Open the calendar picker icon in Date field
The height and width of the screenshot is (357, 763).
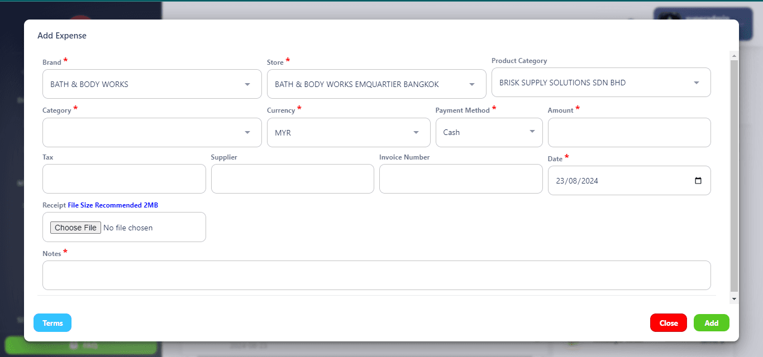[698, 181]
